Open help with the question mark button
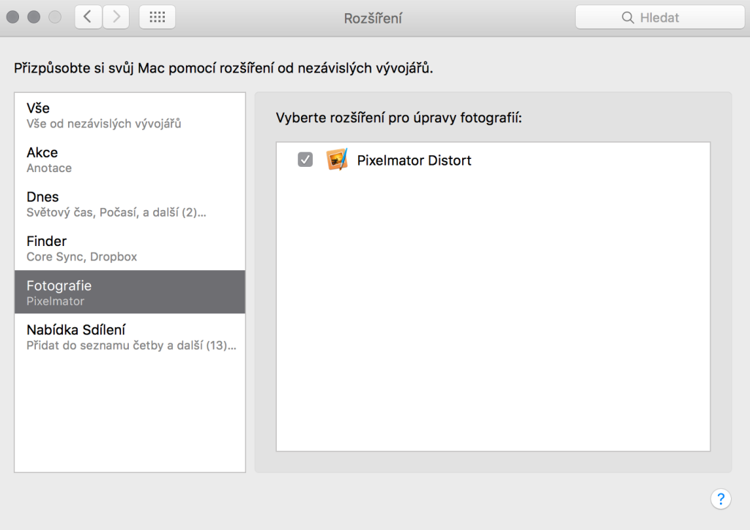Image resolution: width=750 pixels, height=530 pixels. pyautogui.click(x=721, y=499)
